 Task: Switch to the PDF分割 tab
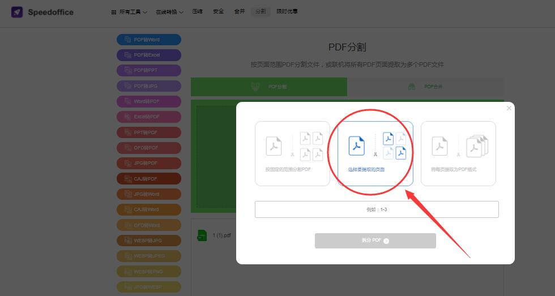pos(269,87)
